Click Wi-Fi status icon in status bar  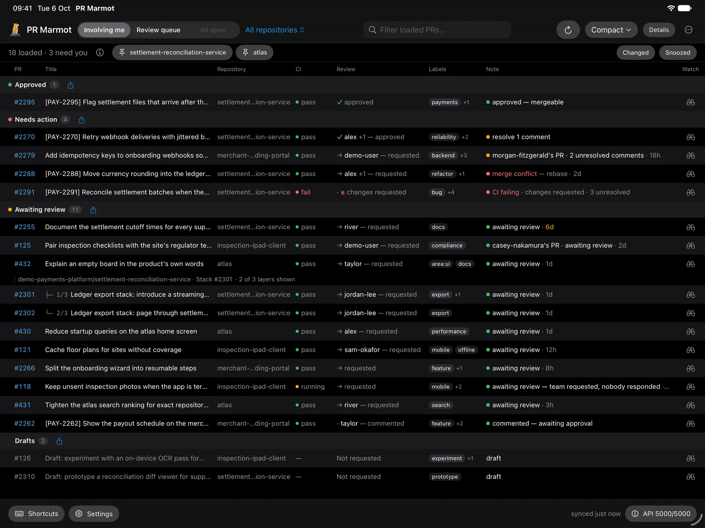[x=671, y=8]
